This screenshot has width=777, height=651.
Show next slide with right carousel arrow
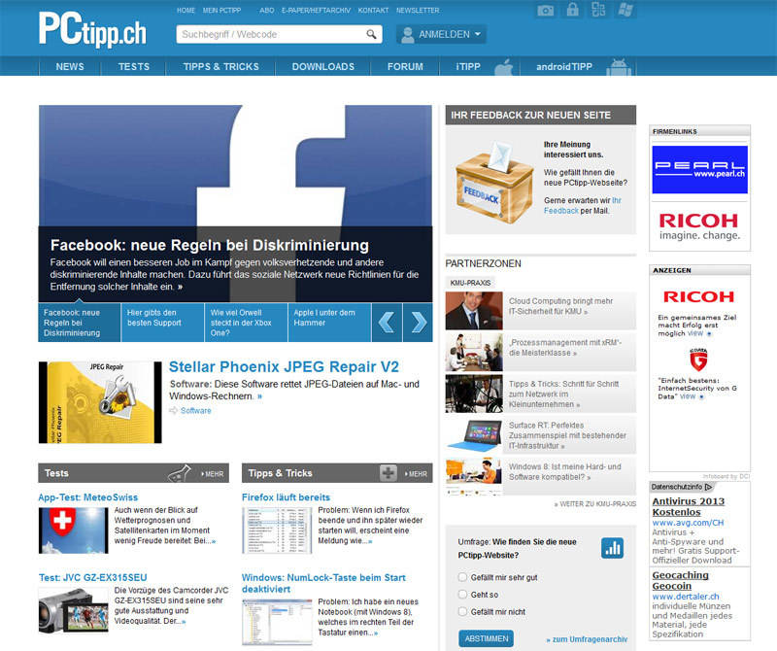tap(417, 322)
